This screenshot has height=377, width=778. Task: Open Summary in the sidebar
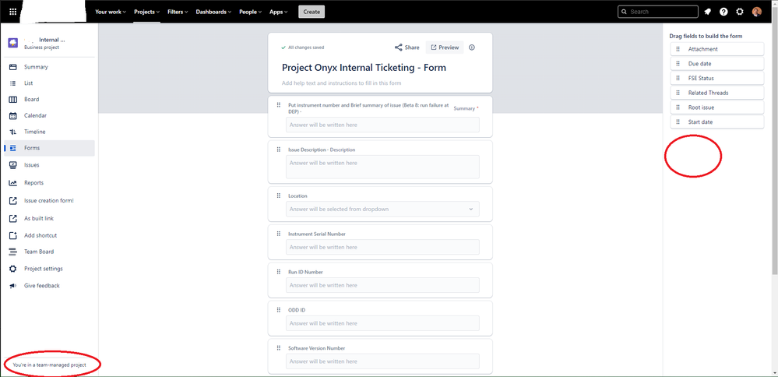point(49,67)
